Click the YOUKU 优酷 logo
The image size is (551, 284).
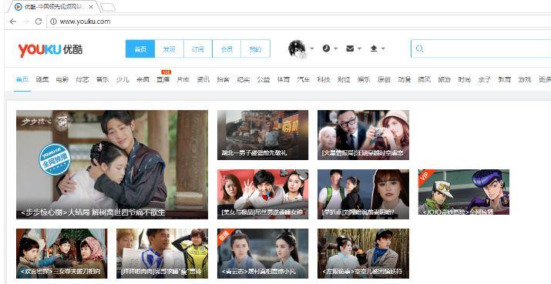click(50, 50)
